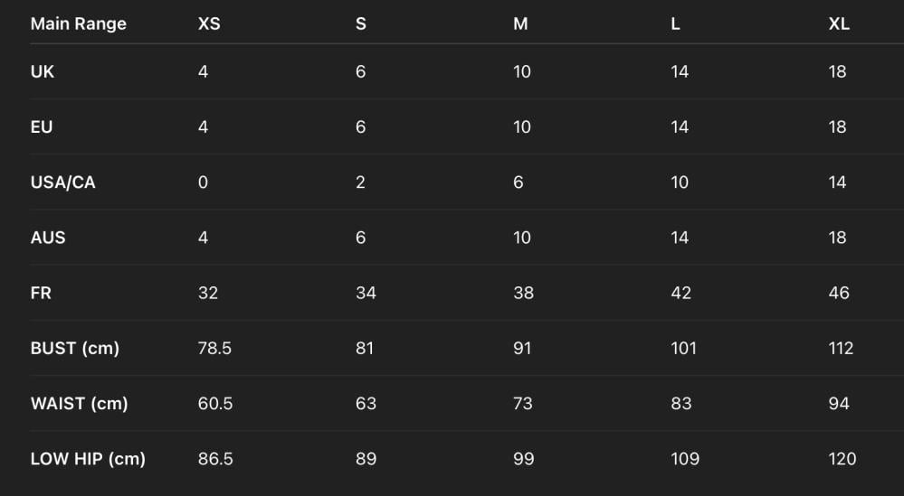Select the L column header
The width and height of the screenshot is (904, 496).
tap(675, 24)
